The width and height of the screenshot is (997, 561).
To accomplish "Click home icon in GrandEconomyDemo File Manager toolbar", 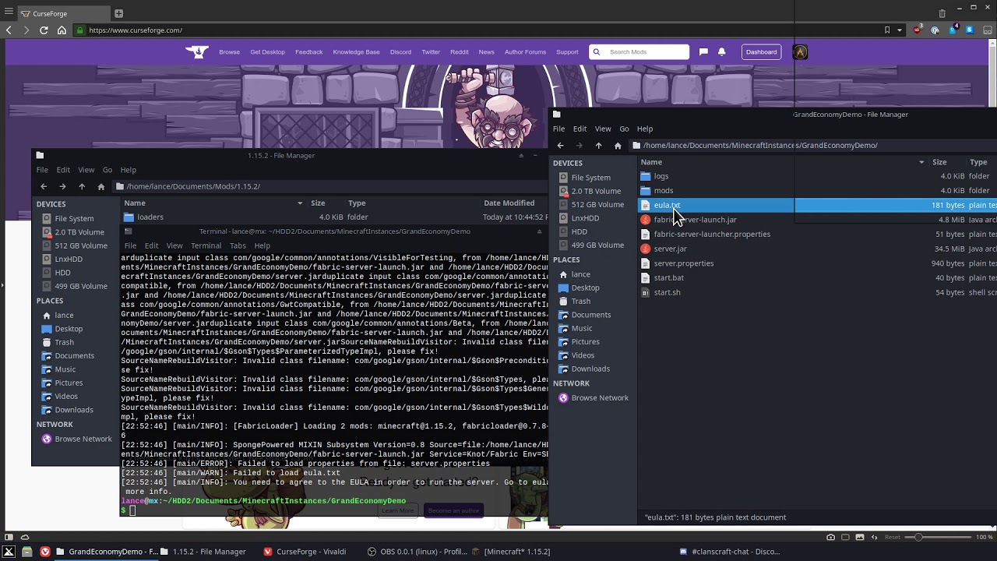I will pos(618,146).
